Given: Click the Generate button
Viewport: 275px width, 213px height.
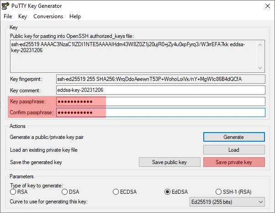Looking at the screenshot, I should [234, 137].
